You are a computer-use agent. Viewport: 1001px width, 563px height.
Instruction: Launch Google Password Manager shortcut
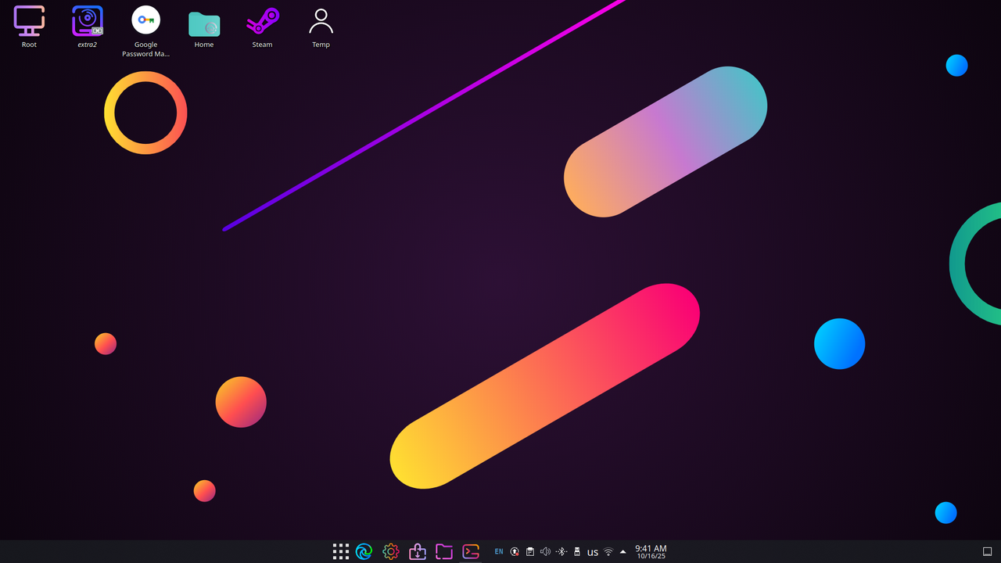pos(145,31)
